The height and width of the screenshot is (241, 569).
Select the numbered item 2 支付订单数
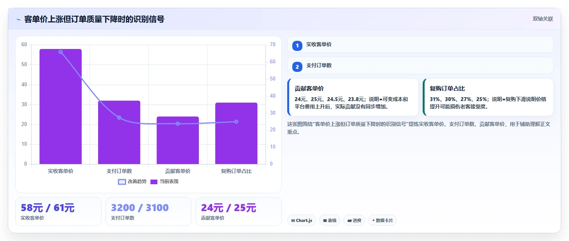tap(420, 66)
